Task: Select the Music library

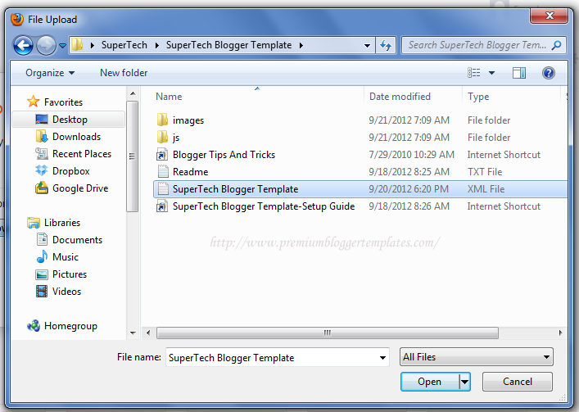Action: [x=65, y=257]
